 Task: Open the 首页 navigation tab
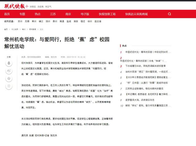point(7,14)
